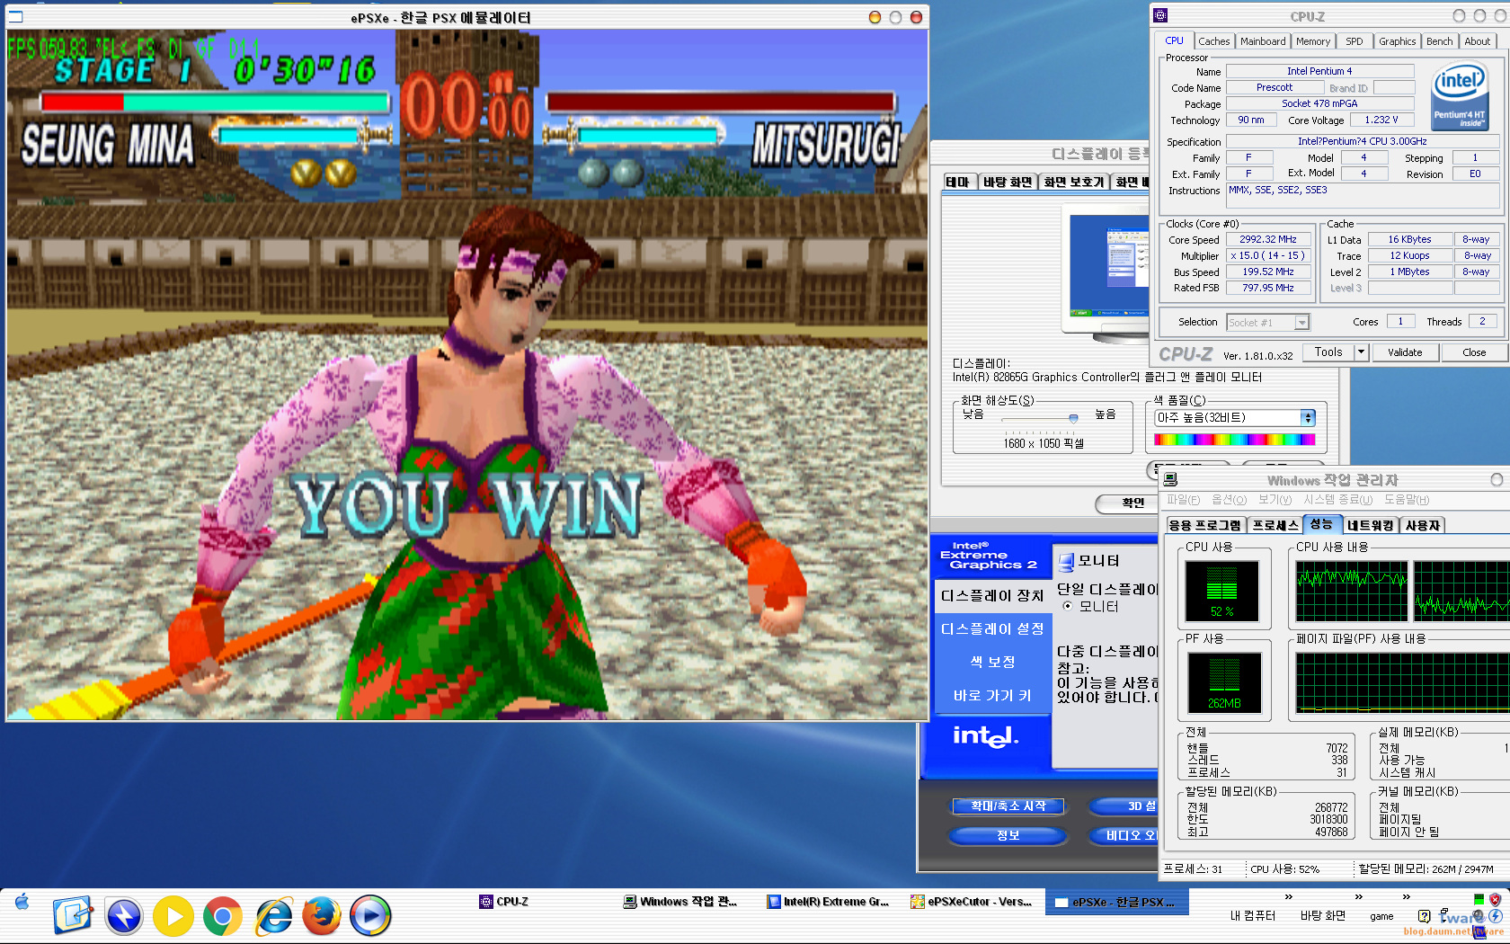Screen dimensions: 1510x944
Task: Switch to Intel(R) Extreme Graphics taskbar button
Action: pos(829,902)
